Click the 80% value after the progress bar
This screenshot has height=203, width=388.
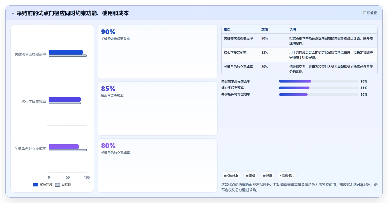click(364, 95)
